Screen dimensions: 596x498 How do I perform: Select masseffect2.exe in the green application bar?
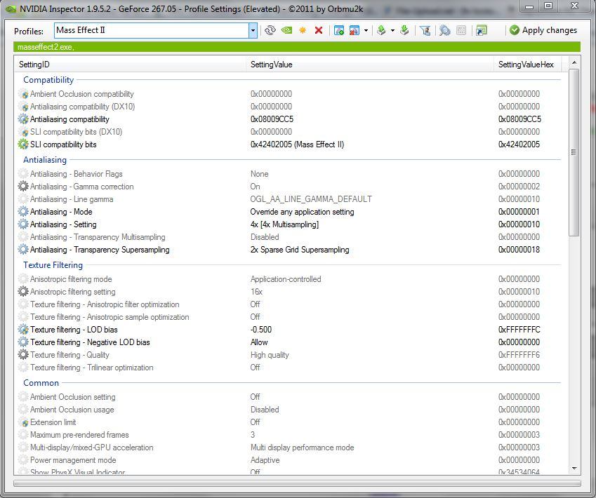coord(46,47)
